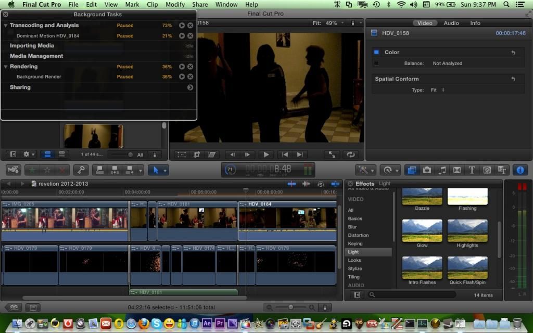Open the Spatial Conform Type dropdown

(438, 90)
